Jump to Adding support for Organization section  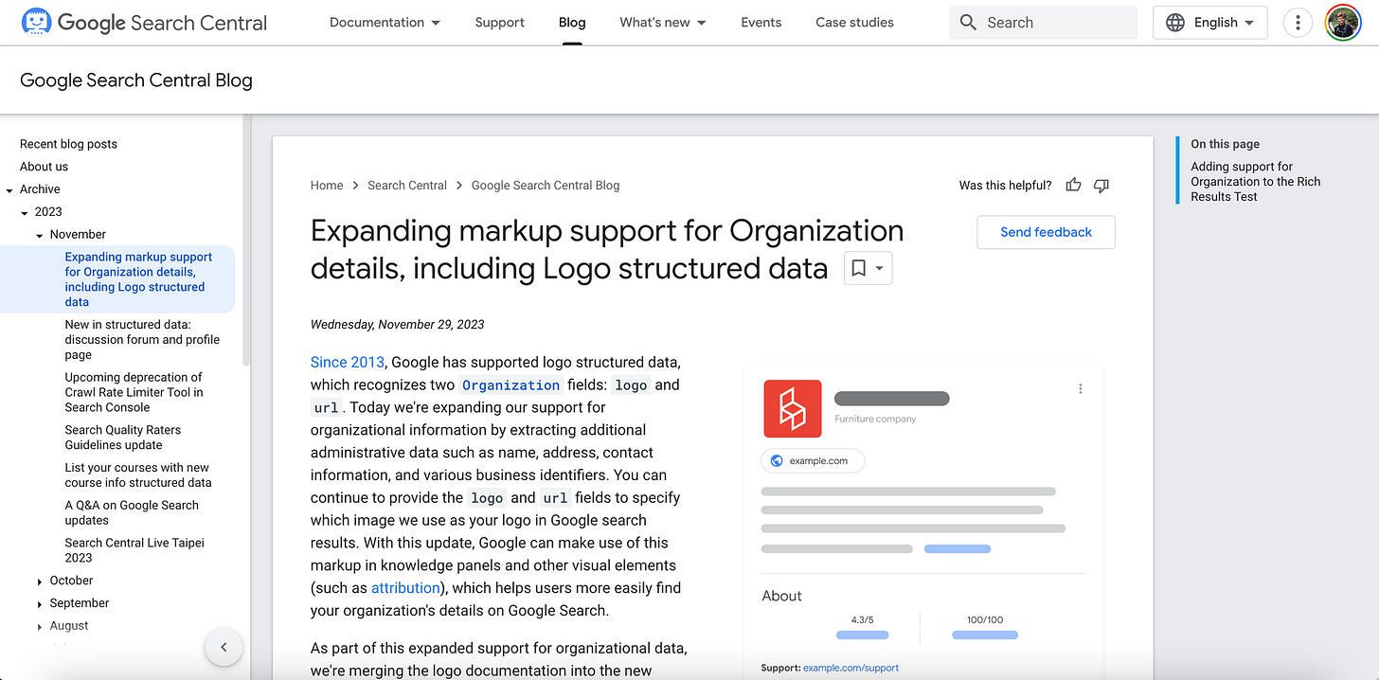point(1255,182)
